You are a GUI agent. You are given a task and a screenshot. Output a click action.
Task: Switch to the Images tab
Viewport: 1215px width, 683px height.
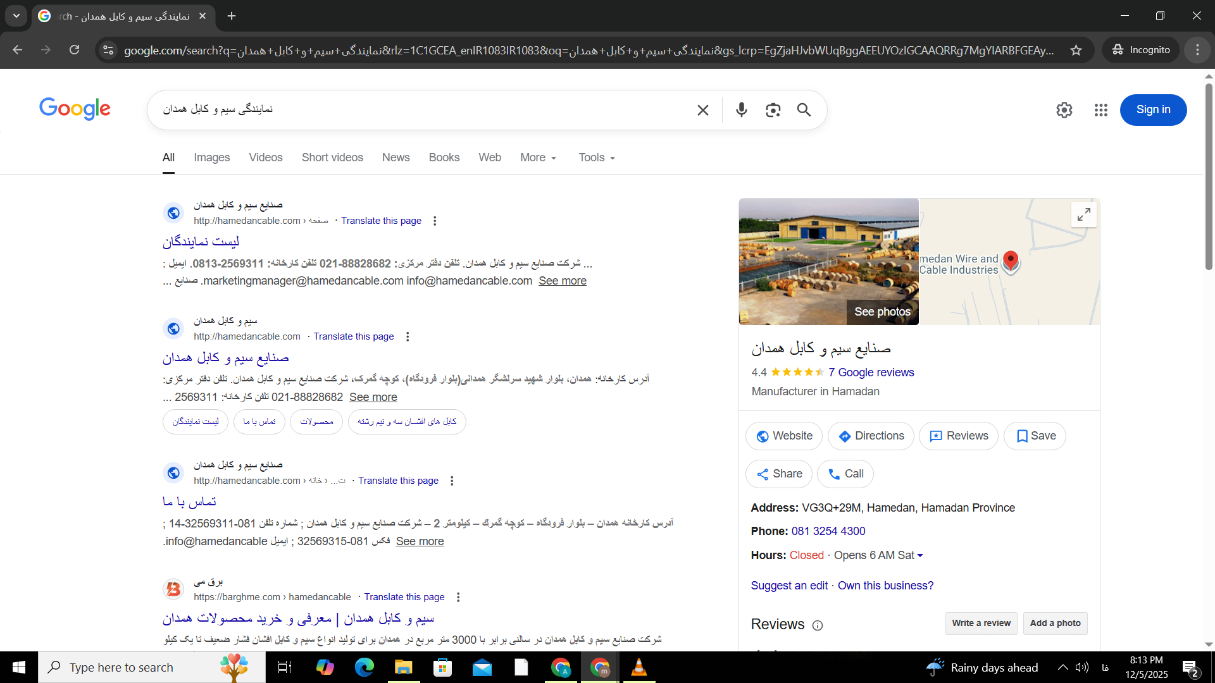click(211, 157)
